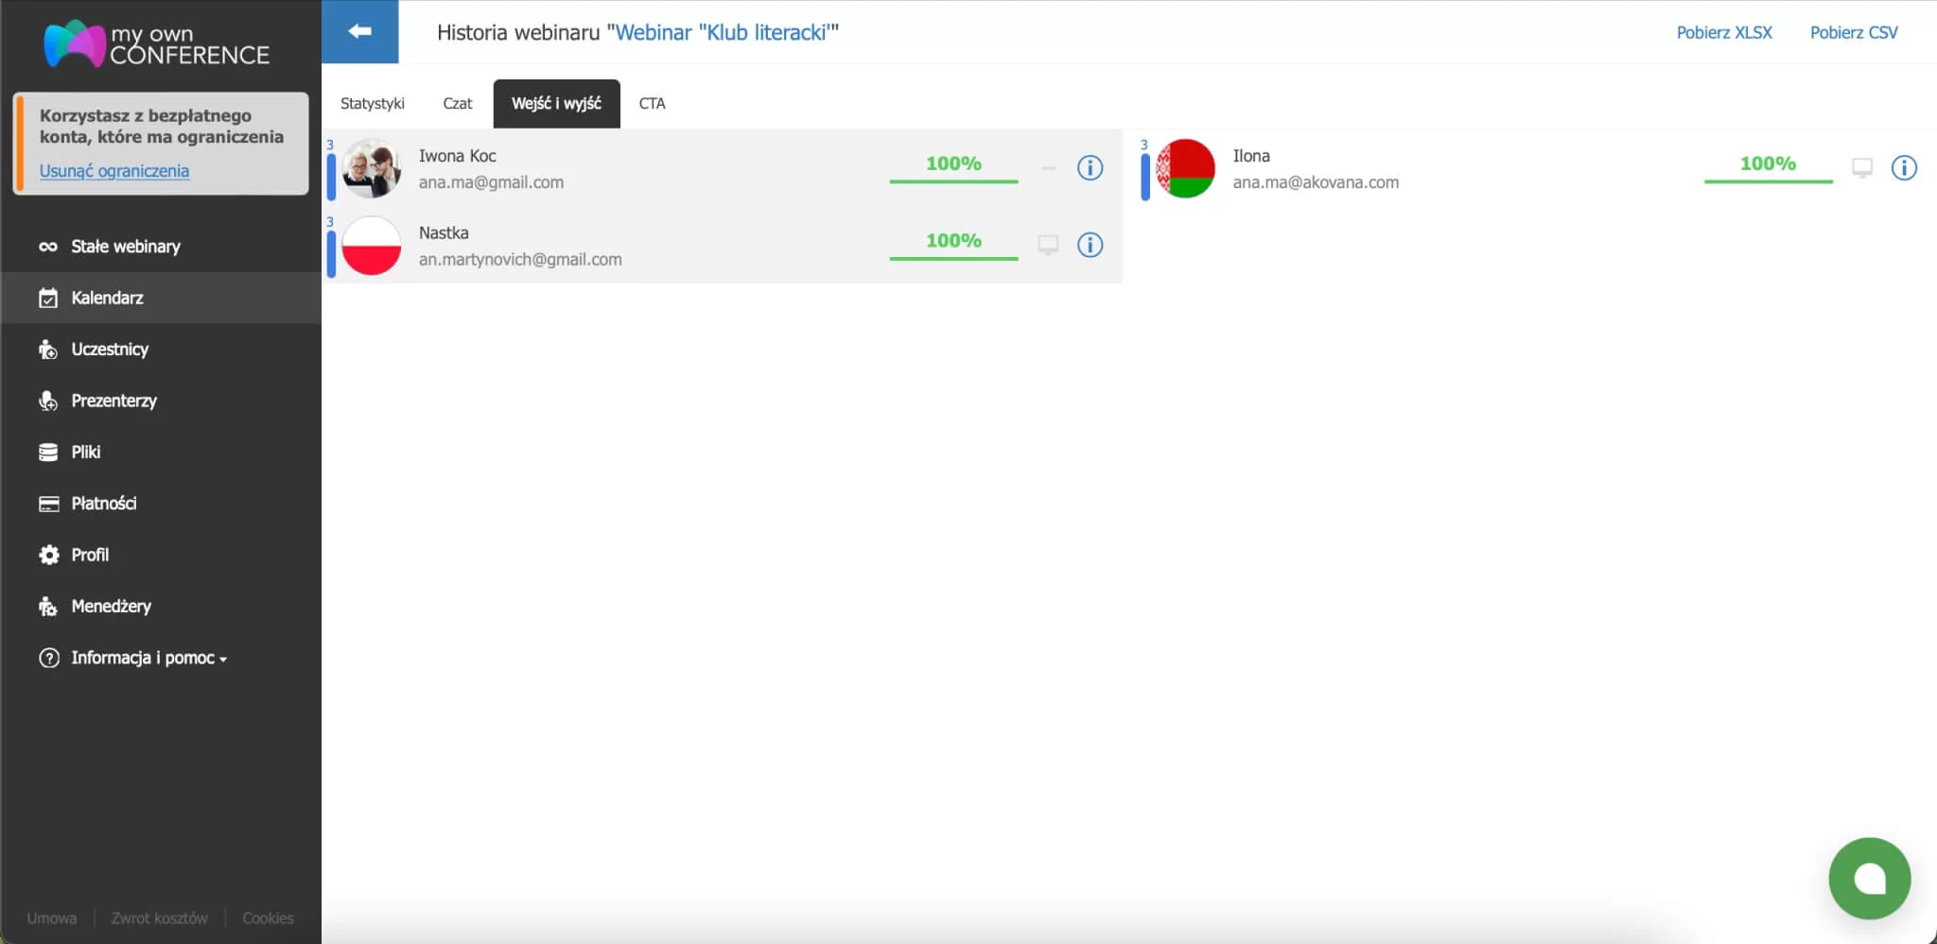This screenshot has height=944, width=1937.
Task: Select the CTA tab
Action: pyautogui.click(x=651, y=103)
